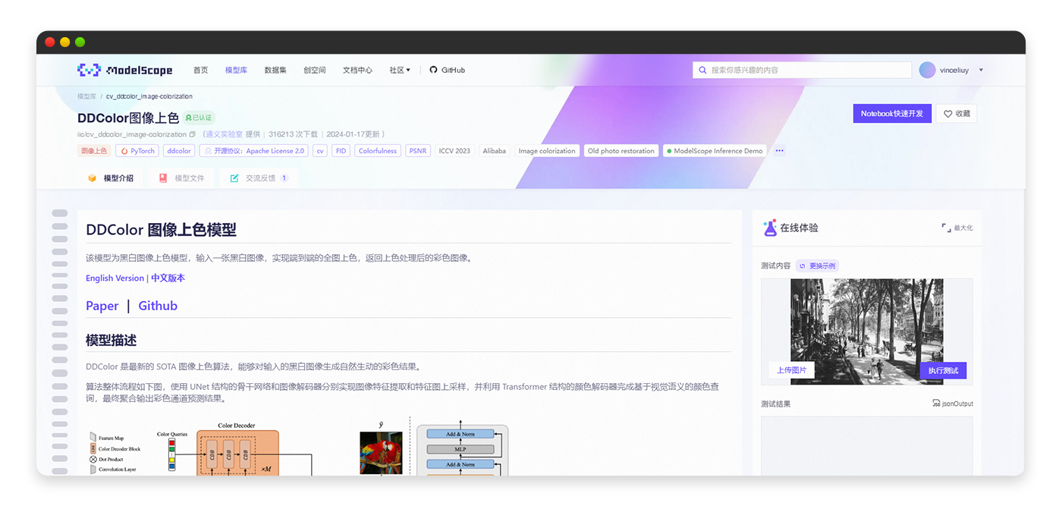Viewport: 1062px width, 531px height.
Task: Click the ICCV 2023 tag
Action: coord(454,151)
